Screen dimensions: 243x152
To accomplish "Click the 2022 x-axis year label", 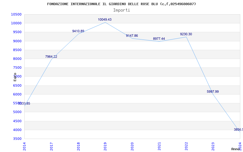I will (186, 146).
